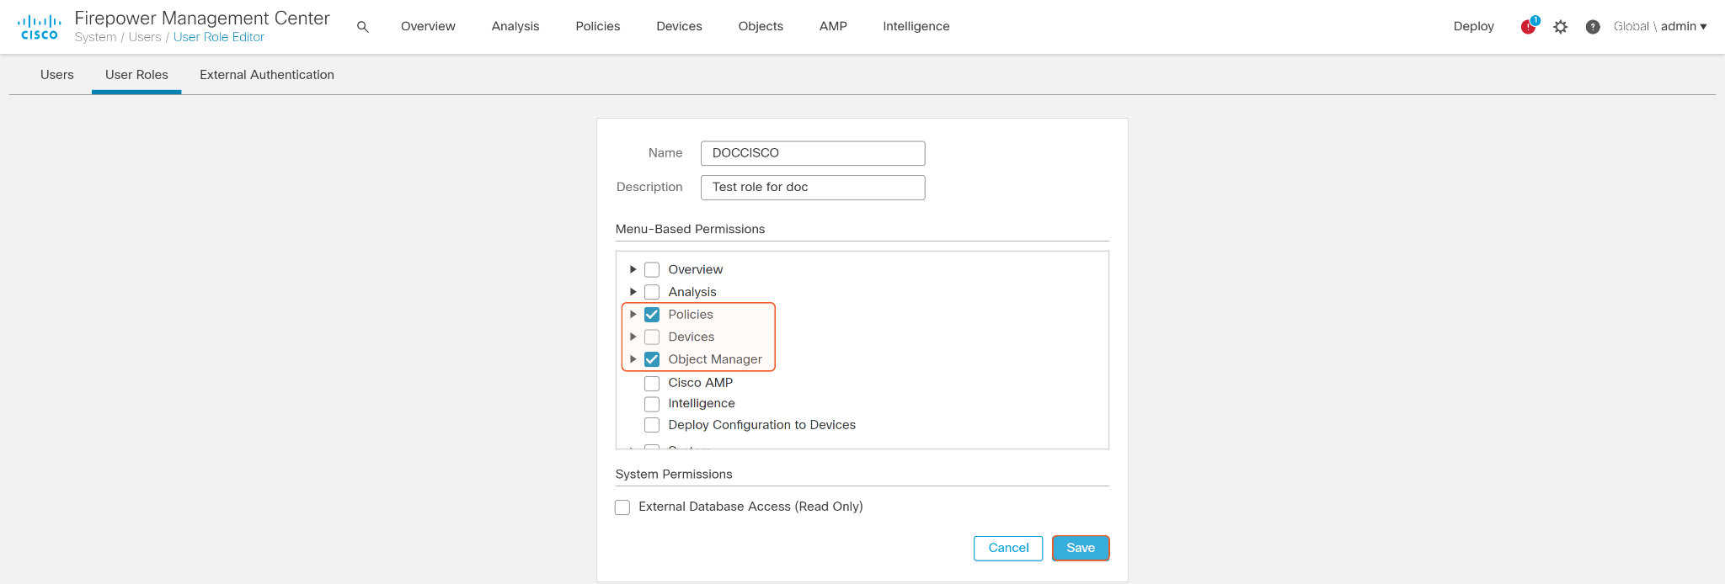Click the help question mark icon
This screenshot has width=1725, height=584.
[x=1593, y=27]
